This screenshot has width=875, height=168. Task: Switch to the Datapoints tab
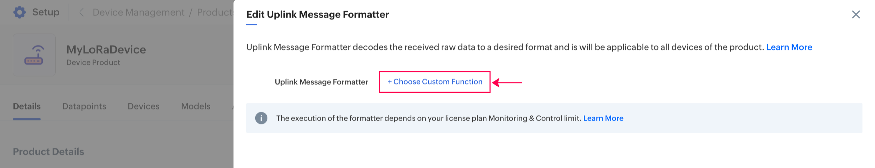tap(84, 106)
